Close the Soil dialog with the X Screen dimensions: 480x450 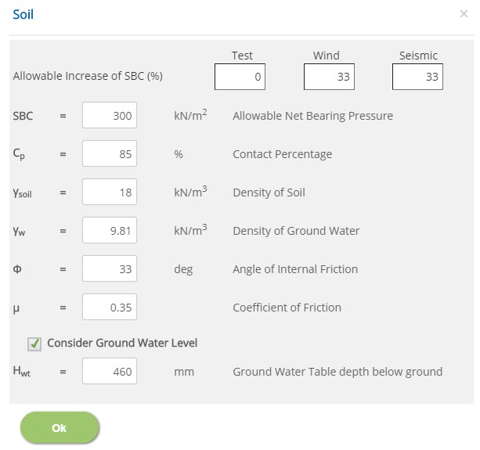pyautogui.click(x=464, y=14)
